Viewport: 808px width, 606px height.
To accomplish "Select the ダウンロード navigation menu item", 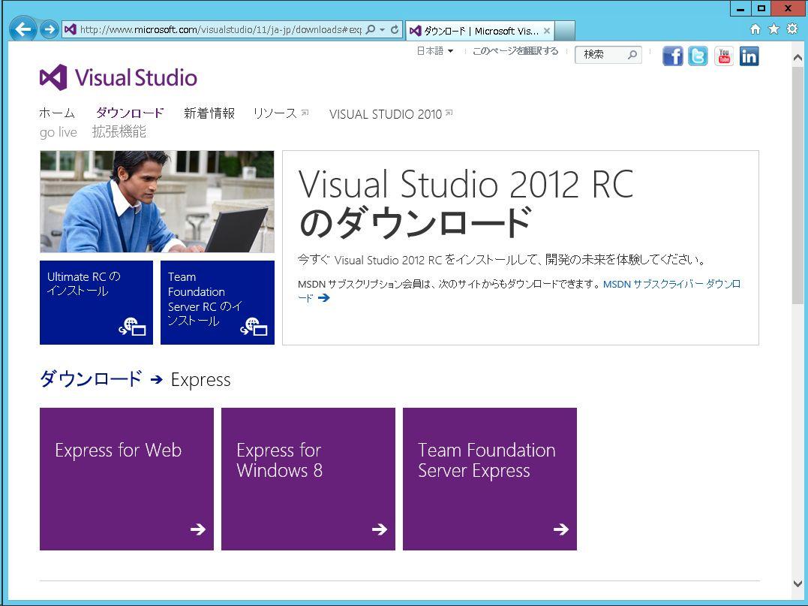I will point(129,113).
